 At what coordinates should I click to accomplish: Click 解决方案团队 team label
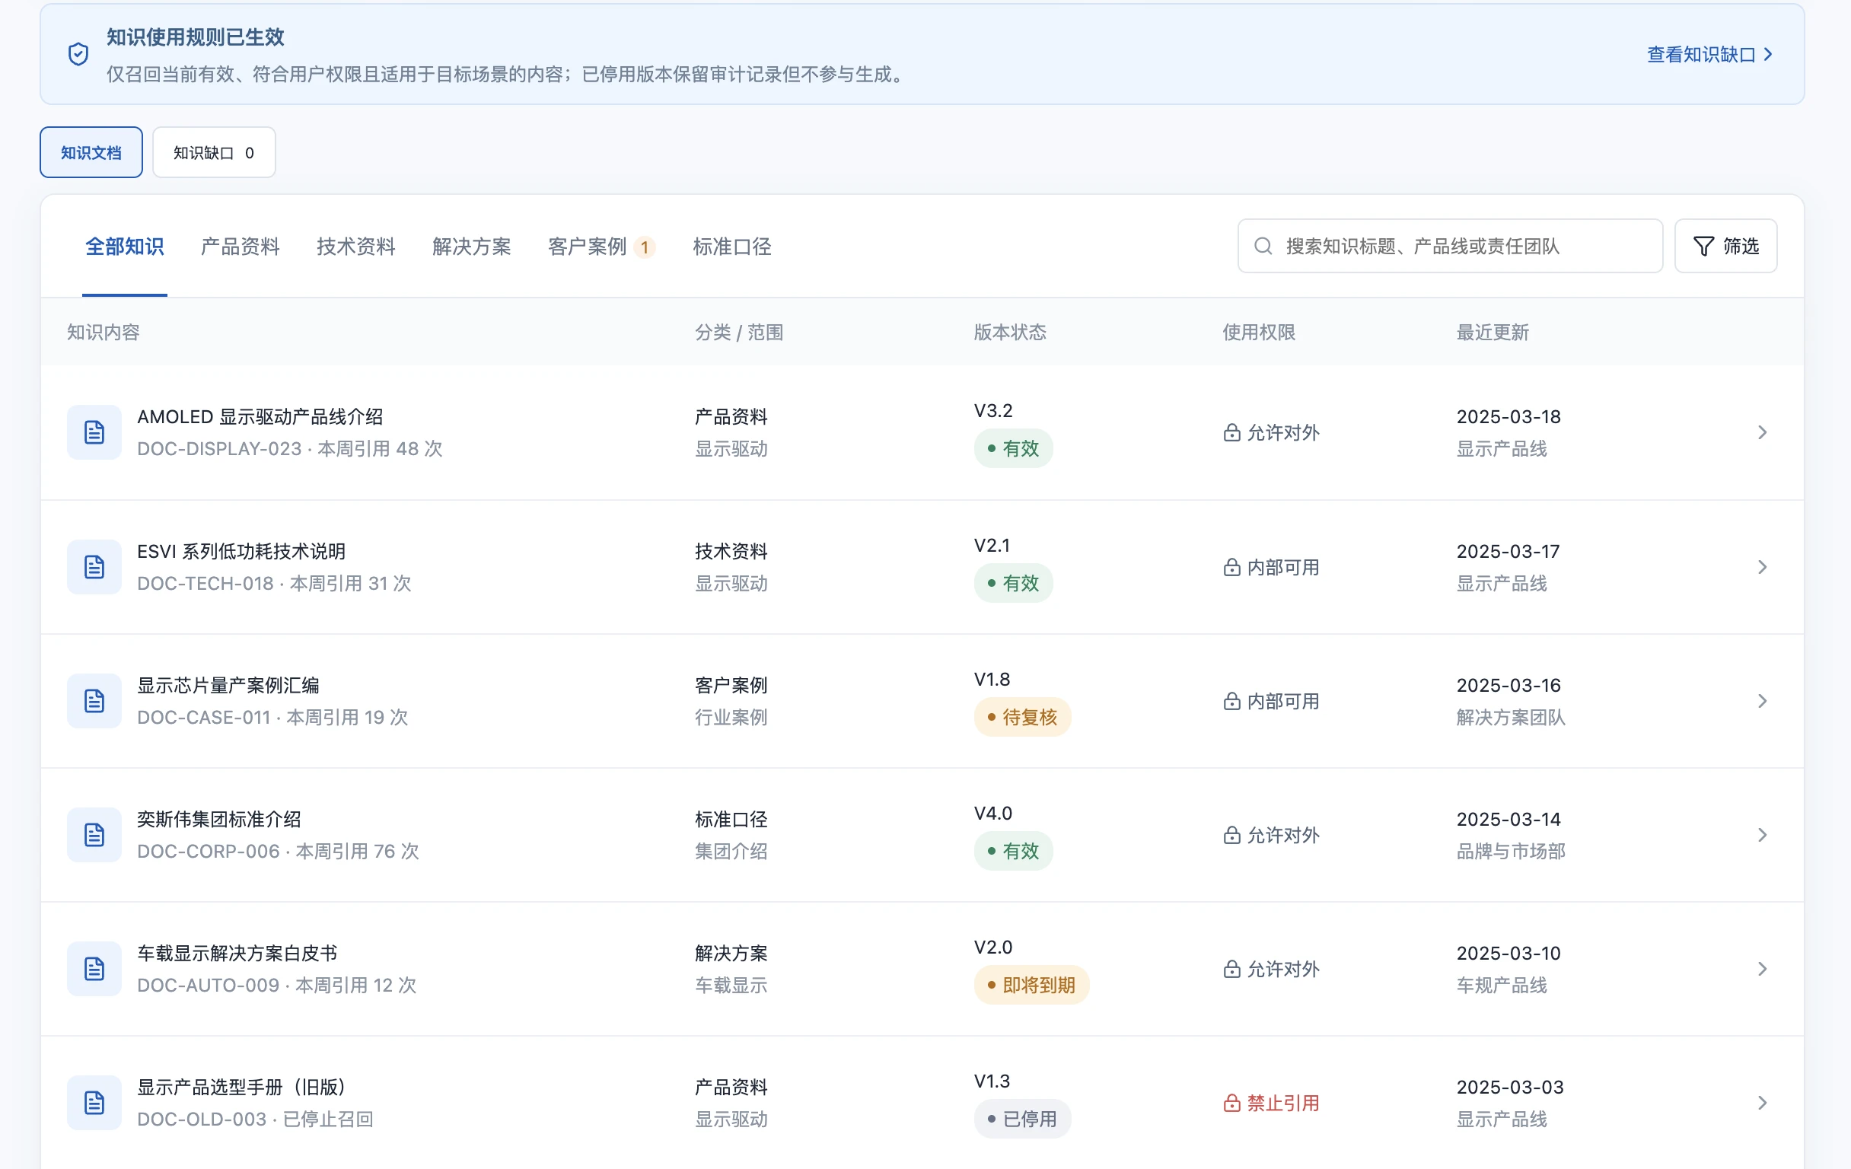coord(1512,717)
